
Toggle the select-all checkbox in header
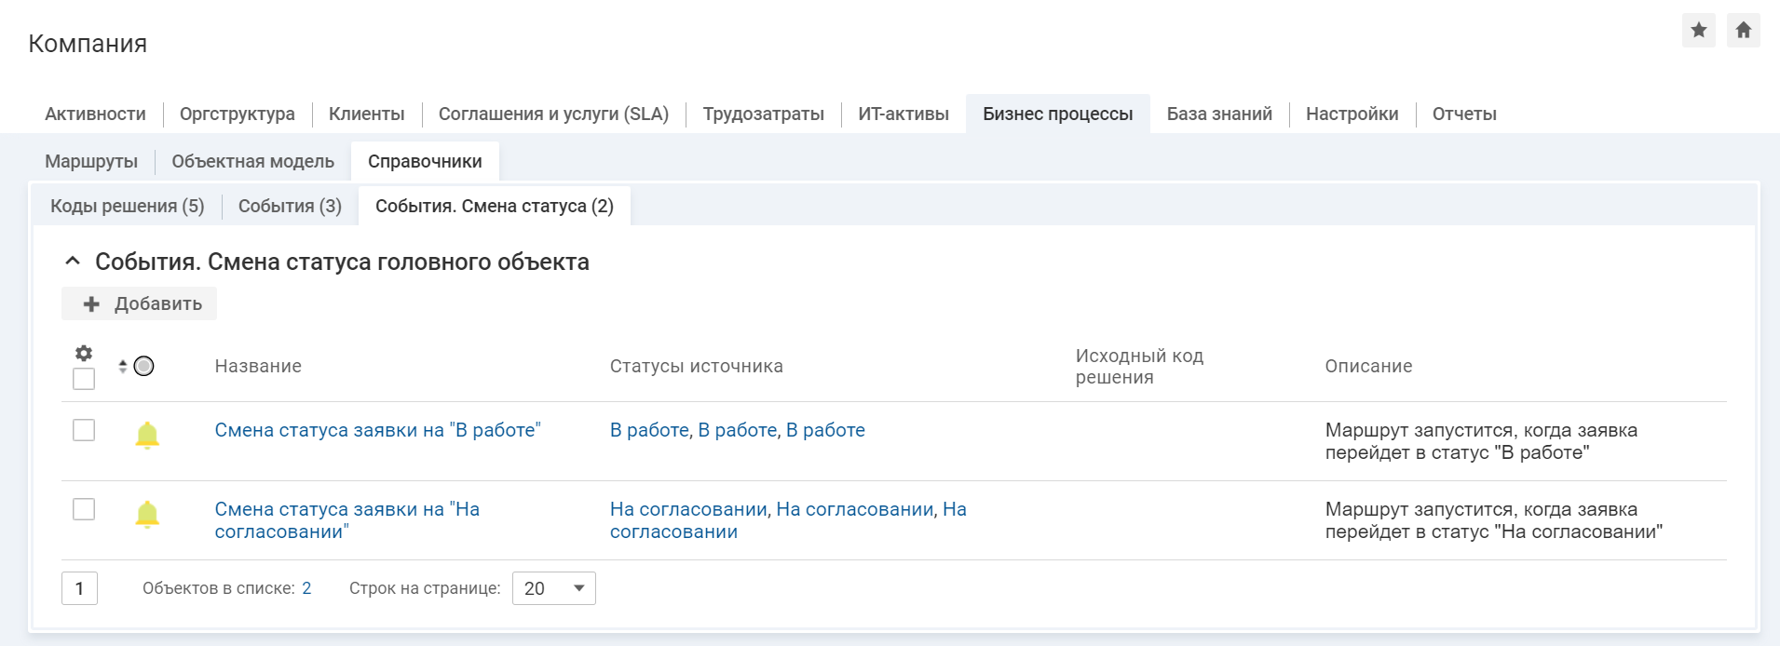84,379
